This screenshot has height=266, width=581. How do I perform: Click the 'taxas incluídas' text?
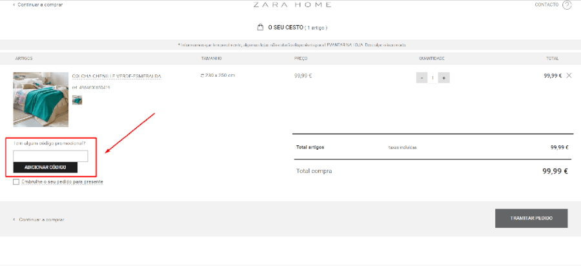(402, 147)
